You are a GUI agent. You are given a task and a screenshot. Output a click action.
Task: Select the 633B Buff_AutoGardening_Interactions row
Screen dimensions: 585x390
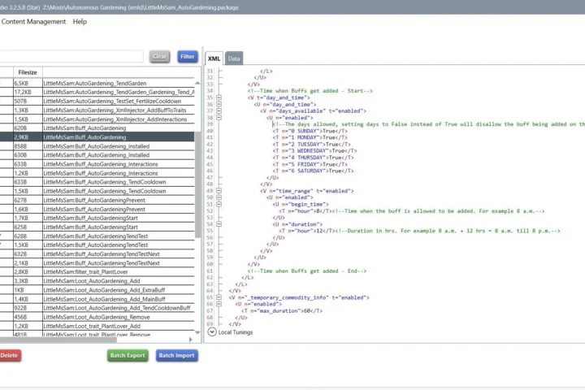pos(97,164)
